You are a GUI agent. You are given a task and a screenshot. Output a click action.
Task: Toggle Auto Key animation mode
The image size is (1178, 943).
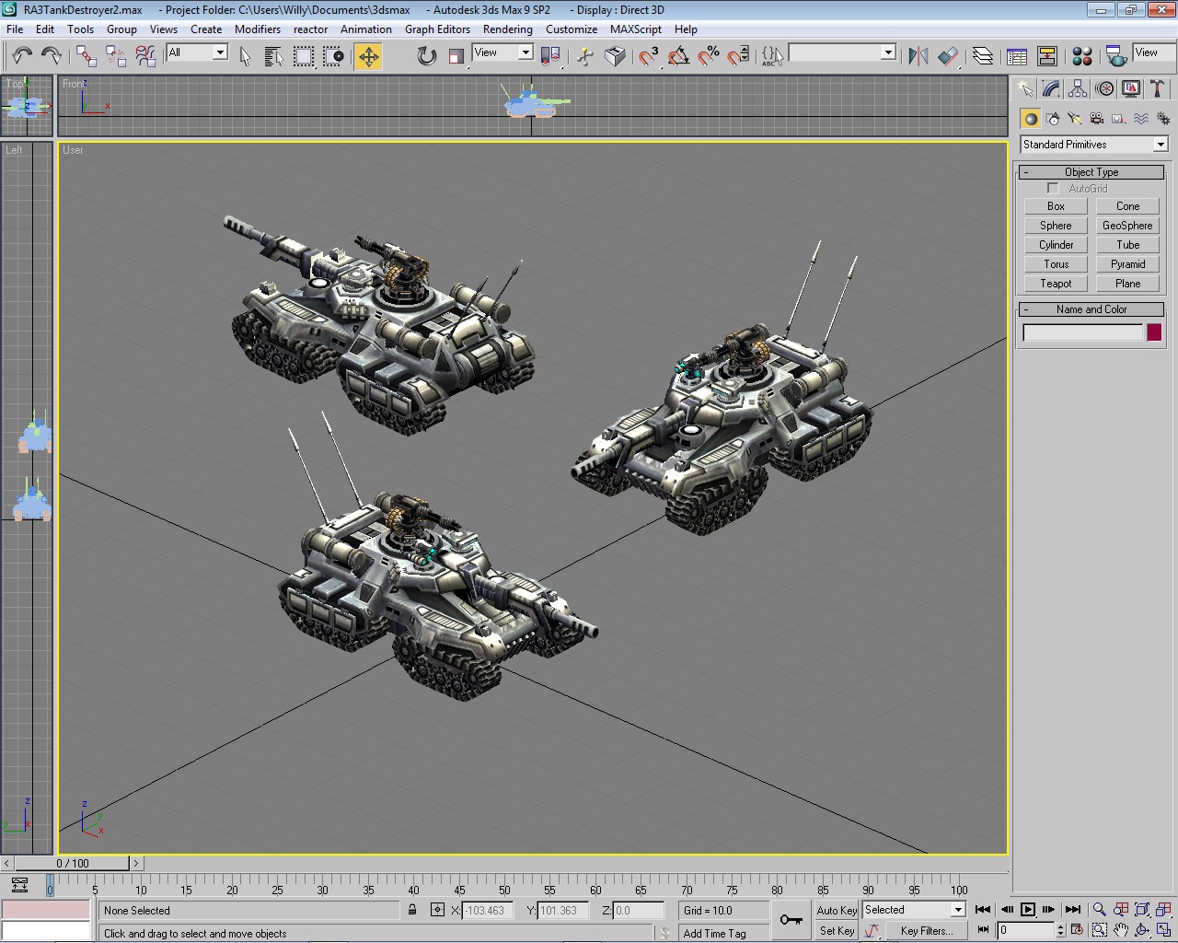point(837,911)
